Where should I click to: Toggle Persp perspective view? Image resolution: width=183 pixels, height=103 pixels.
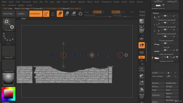(142, 31)
